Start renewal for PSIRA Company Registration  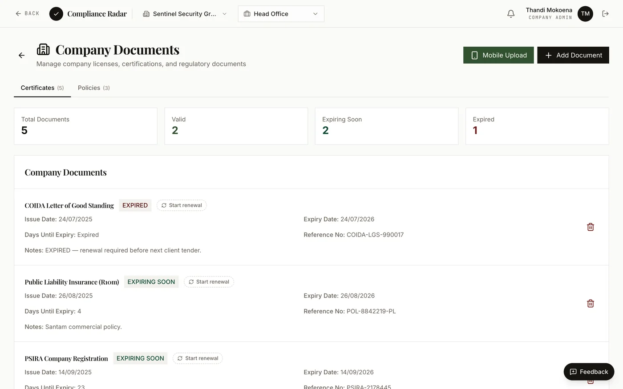coord(198,358)
